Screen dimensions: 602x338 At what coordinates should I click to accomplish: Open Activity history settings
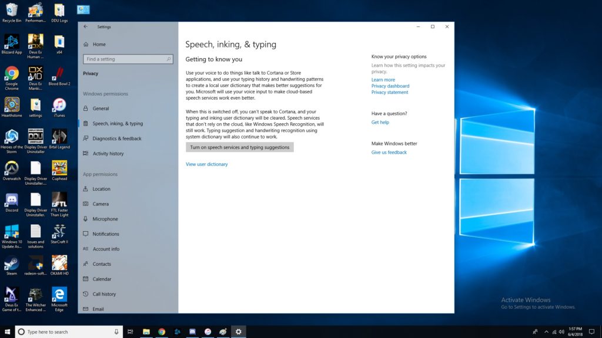pyautogui.click(x=108, y=154)
